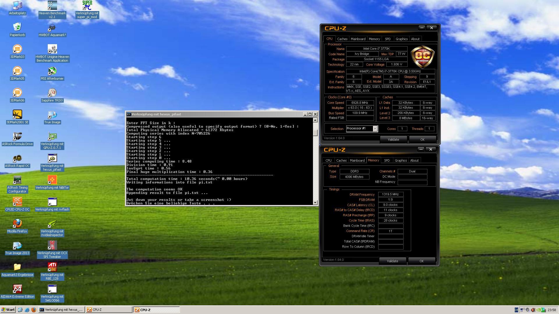Click the Core Speed value field

click(360, 103)
